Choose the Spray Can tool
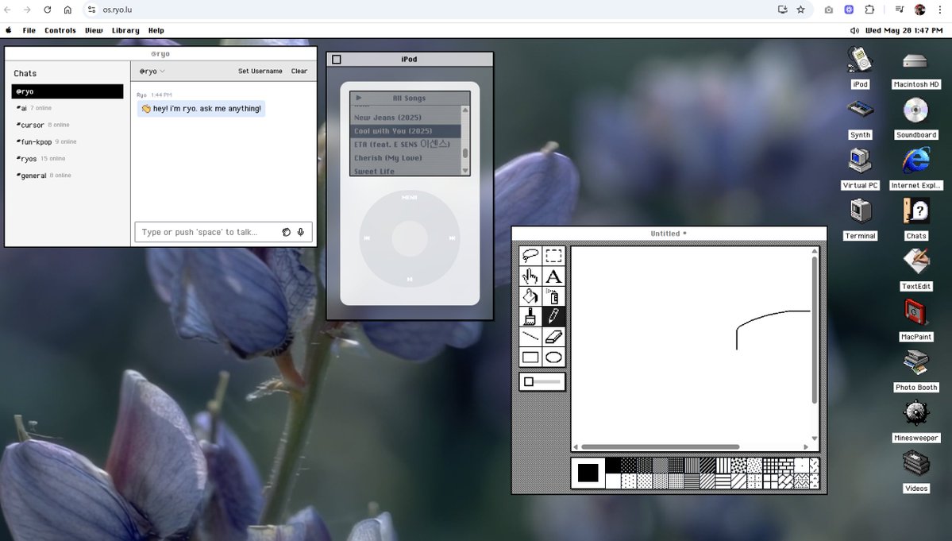The width and height of the screenshot is (952, 541). click(553, 296)
